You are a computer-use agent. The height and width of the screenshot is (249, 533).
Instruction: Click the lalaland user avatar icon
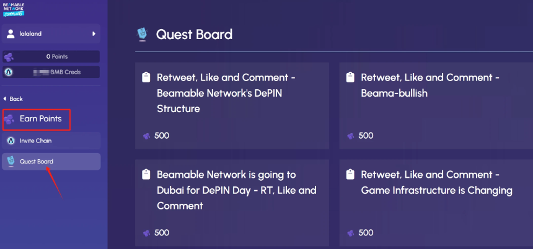pyautogui.click(x=11, y=34)
